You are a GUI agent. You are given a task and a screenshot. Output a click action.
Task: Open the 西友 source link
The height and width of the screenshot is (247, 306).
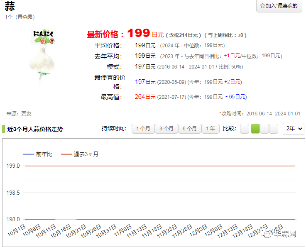[x=26, y=114]
